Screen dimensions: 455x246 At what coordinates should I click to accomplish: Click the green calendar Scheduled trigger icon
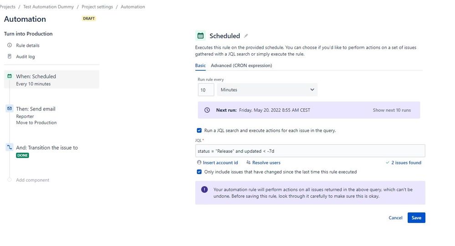(200, 35)
